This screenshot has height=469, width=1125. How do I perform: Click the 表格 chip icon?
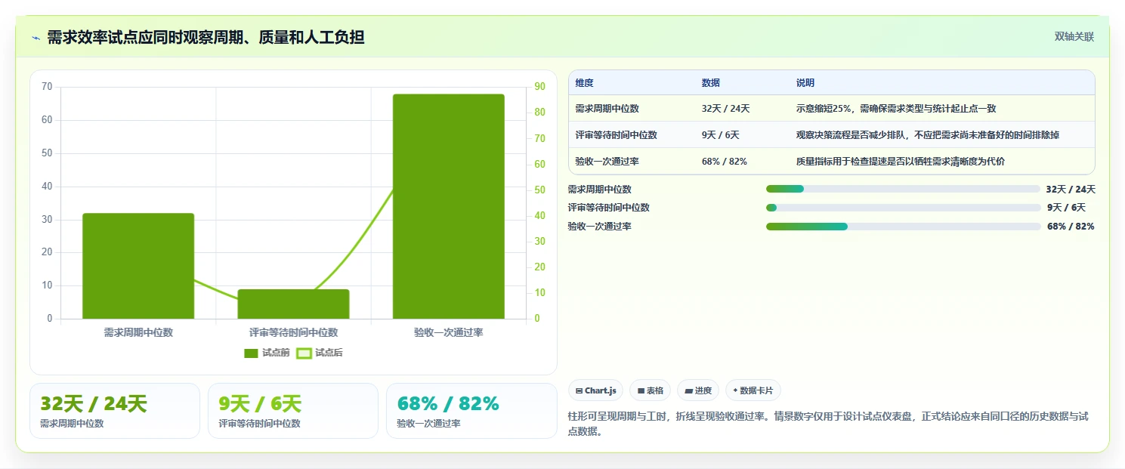(641, 390)
